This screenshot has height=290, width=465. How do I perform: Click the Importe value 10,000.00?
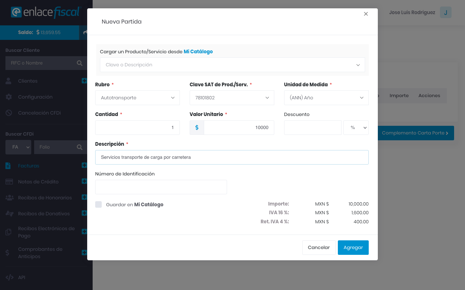(359, 204)
